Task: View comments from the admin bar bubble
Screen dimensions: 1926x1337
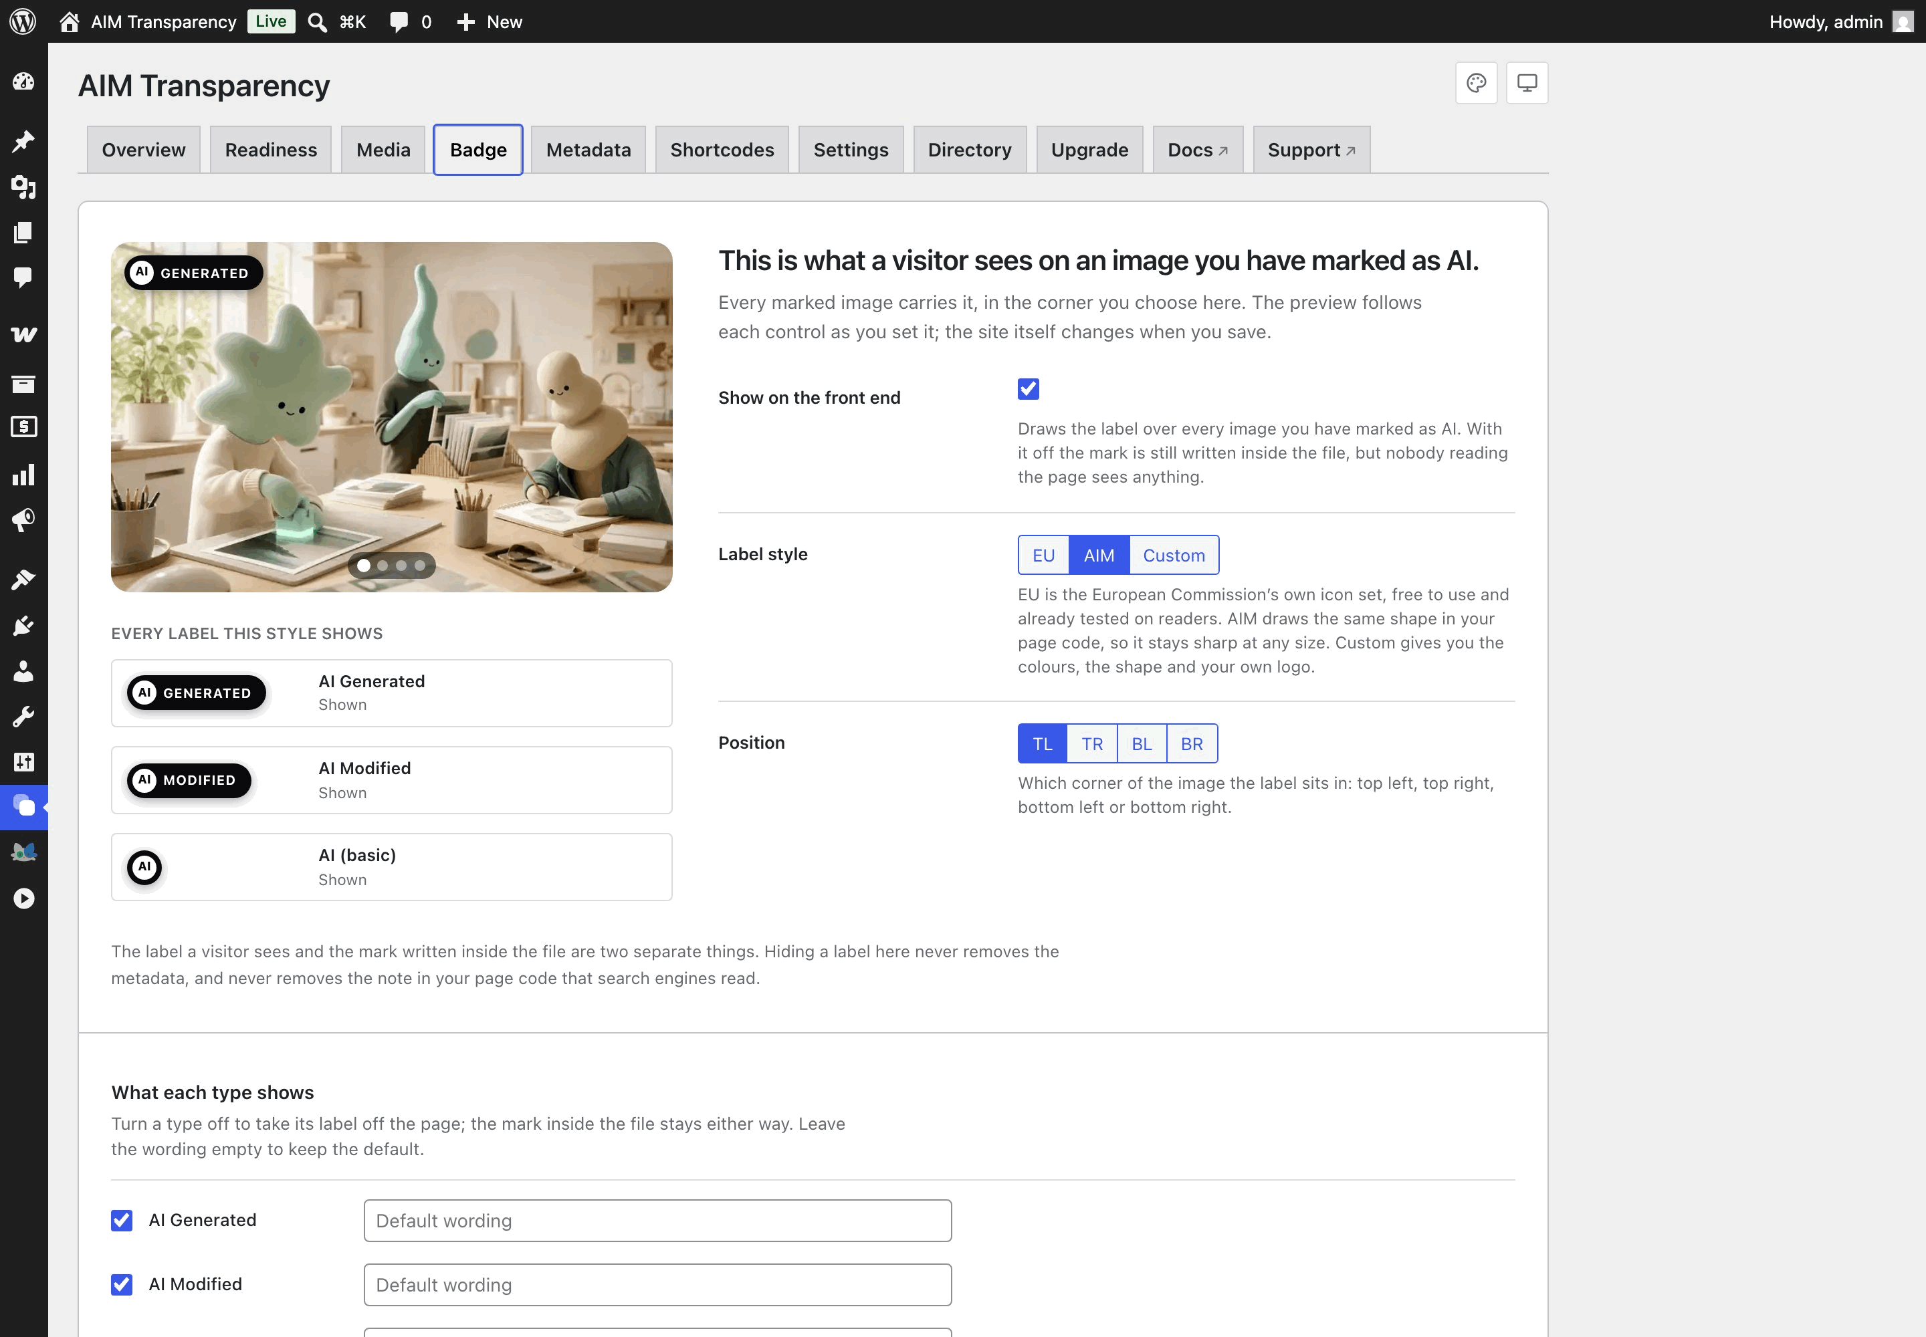Action: coord(399,22)
